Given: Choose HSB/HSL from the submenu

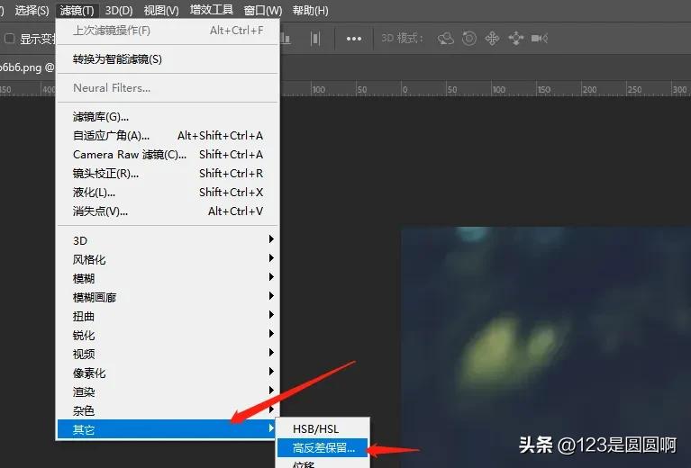Looking at the screenshot, I should click(323, 428).
